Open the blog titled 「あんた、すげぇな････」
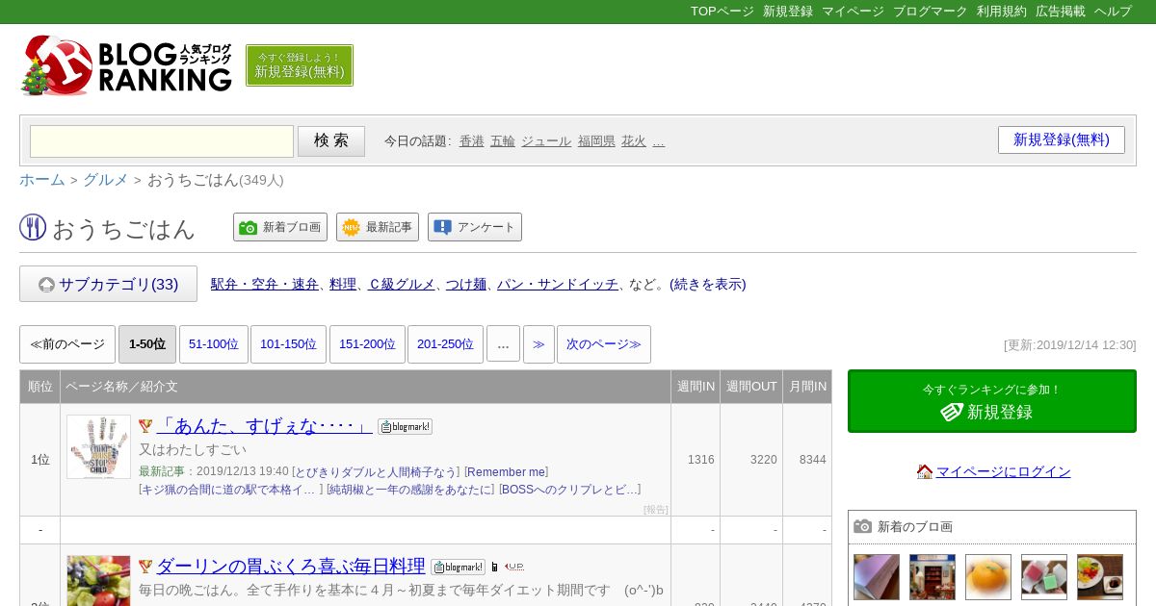Image resolution: width=1156 pixels, height=606 pixels. tap(264, 425)
